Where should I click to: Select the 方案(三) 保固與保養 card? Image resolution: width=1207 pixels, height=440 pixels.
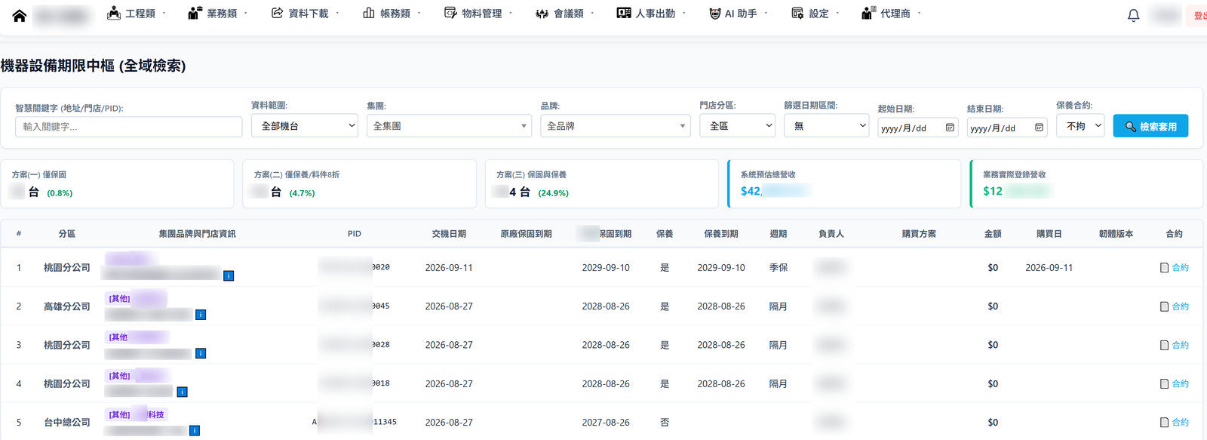[602, 183]
